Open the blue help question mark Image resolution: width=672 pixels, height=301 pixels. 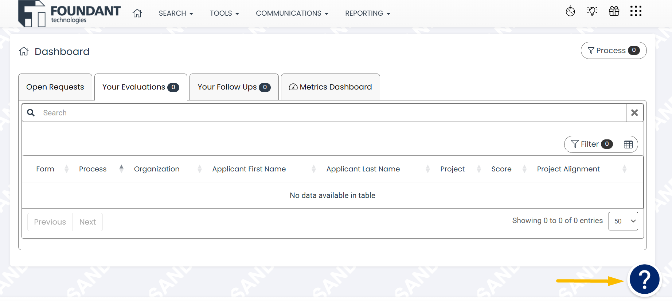(x=644, y=279)
